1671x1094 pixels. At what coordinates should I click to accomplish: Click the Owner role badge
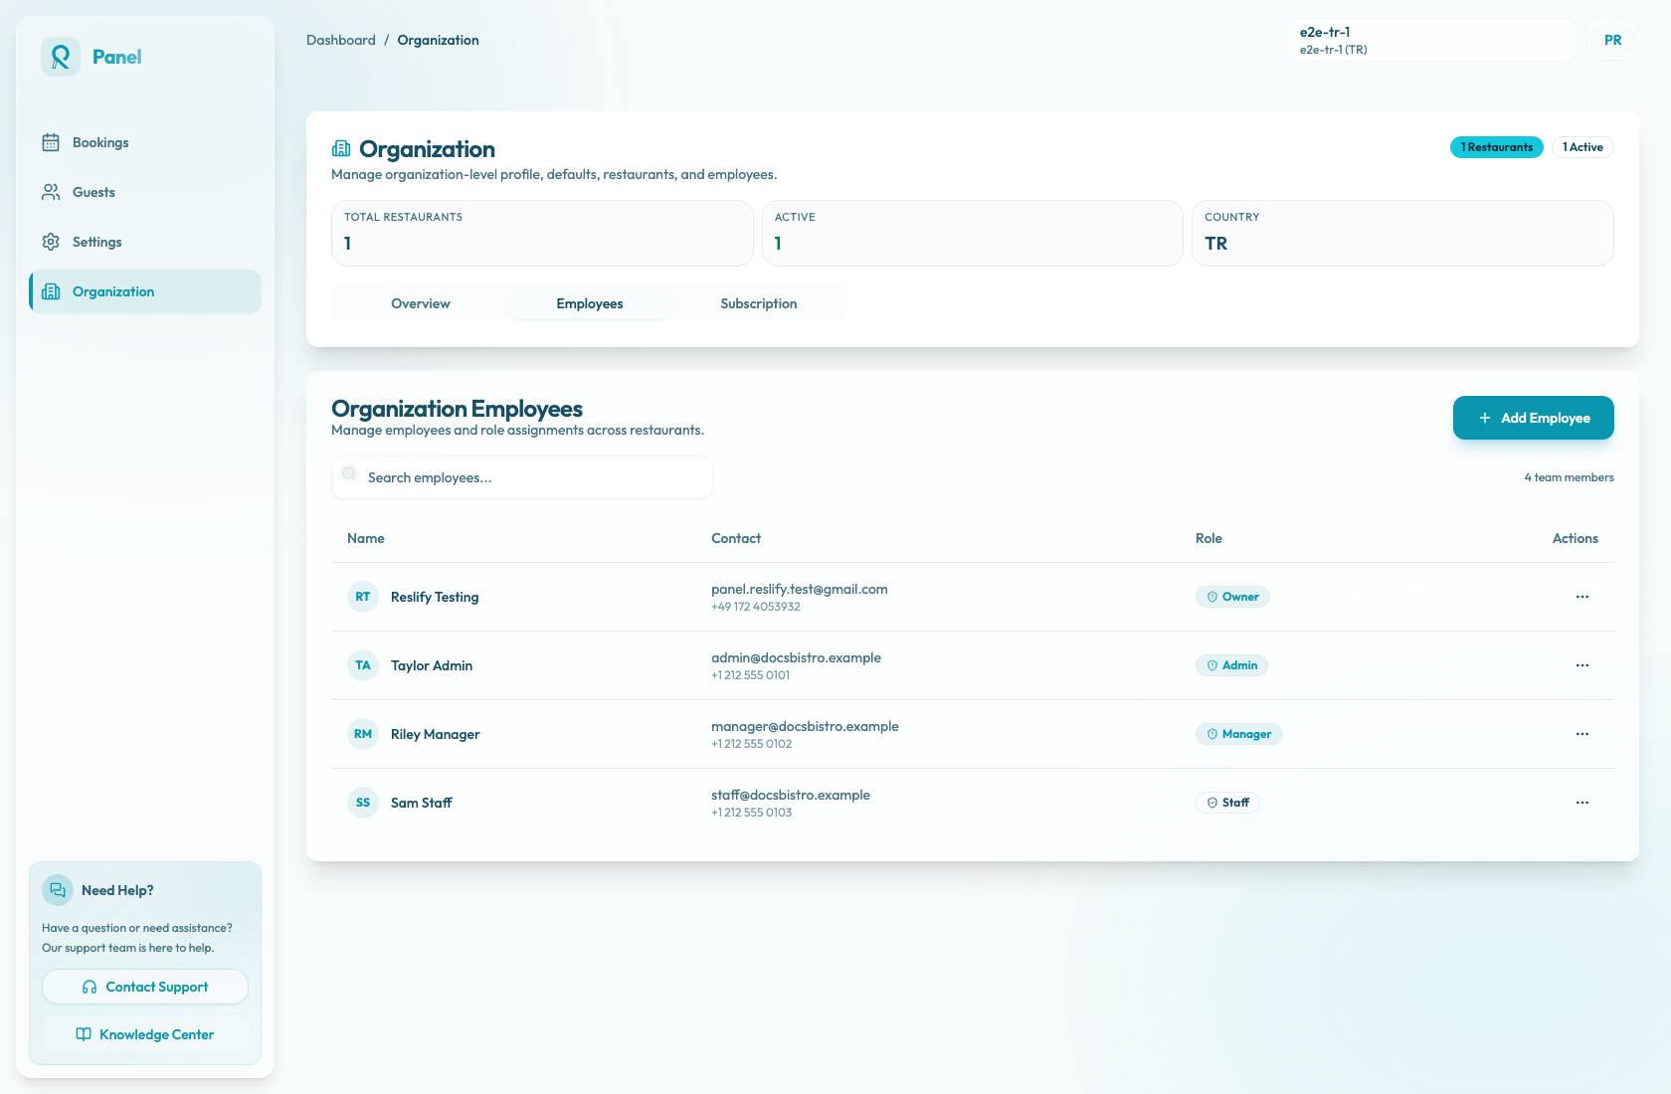tap(1232, 597)
